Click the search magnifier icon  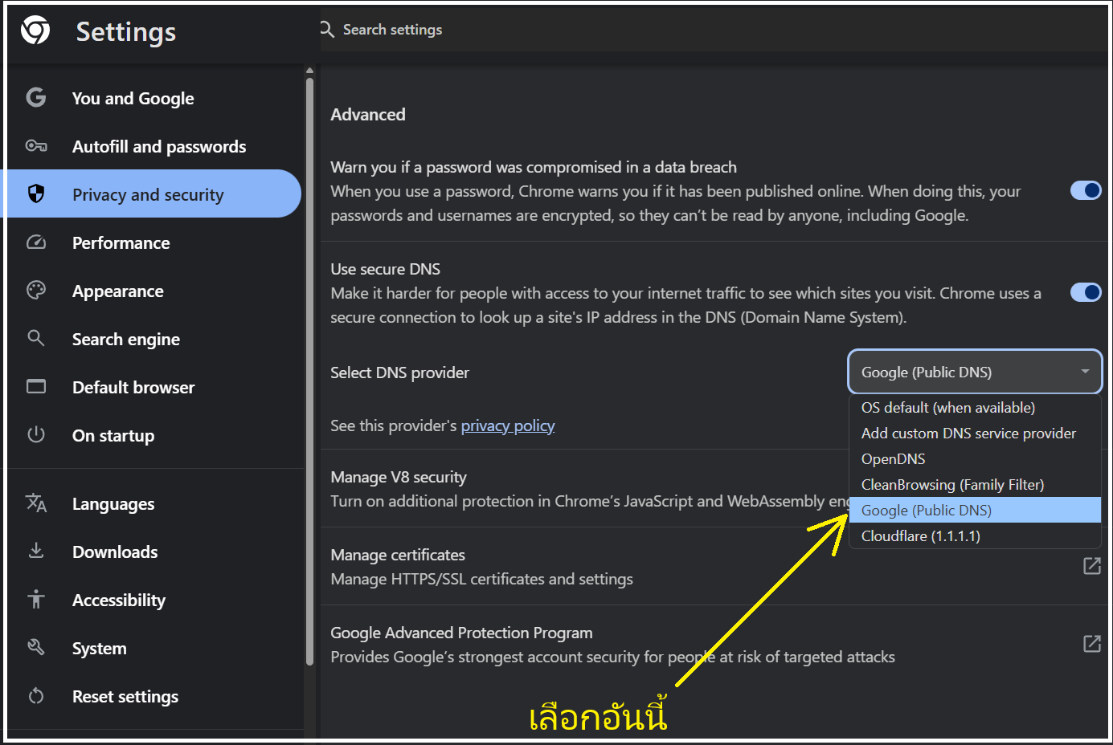tap(327, 30)
